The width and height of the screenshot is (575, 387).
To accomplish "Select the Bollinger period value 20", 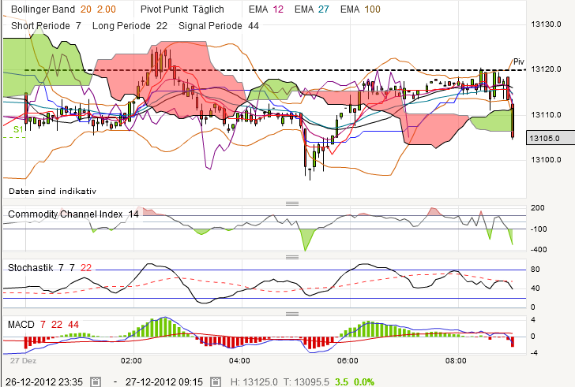I will coord(86,9).
